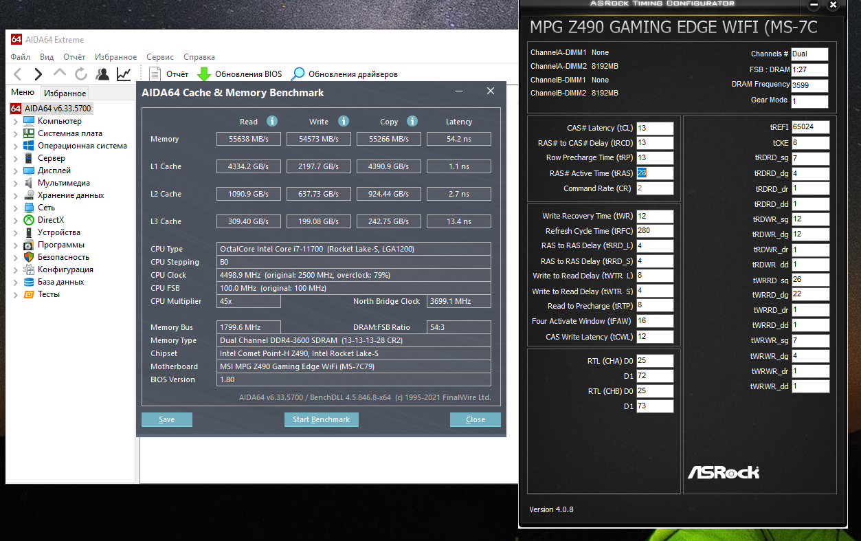Select Конфигурация in the tree
The image size is (861, 541).
click(65, 269)
